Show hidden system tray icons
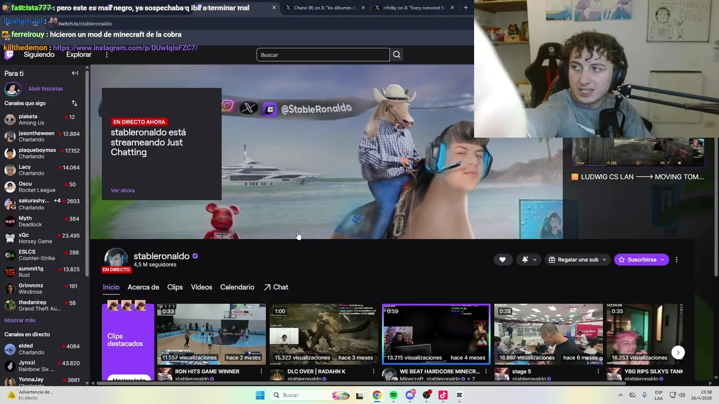 (x=620, y=395)
